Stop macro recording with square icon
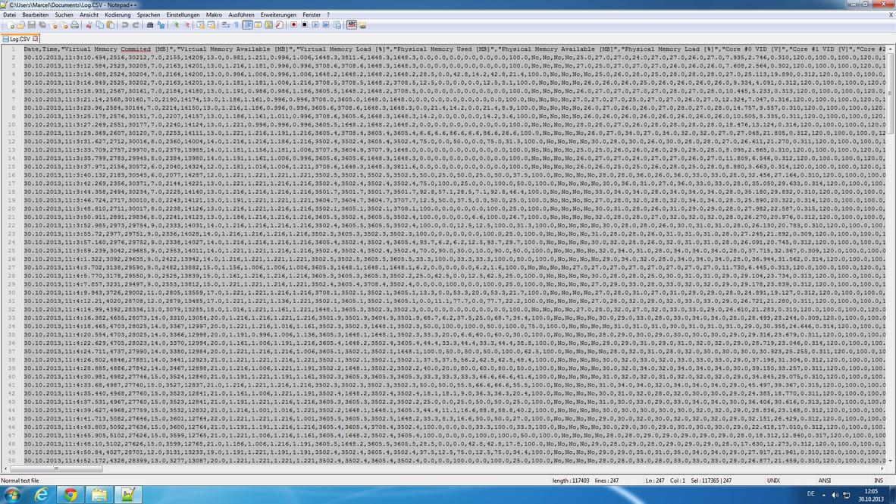Viewport: 896px width, 504px height. tap(305, 25)
